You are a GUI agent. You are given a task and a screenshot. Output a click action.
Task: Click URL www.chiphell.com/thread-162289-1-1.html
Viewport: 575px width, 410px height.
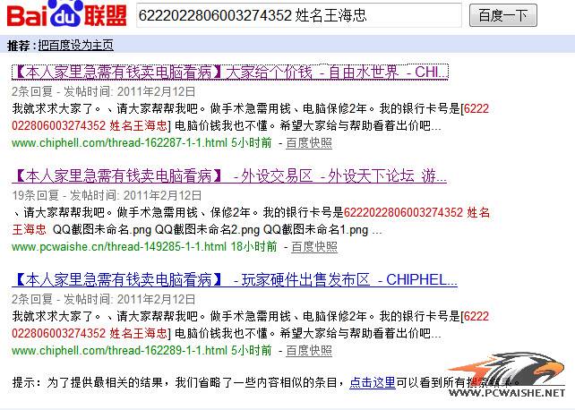[x=119, y=351]
